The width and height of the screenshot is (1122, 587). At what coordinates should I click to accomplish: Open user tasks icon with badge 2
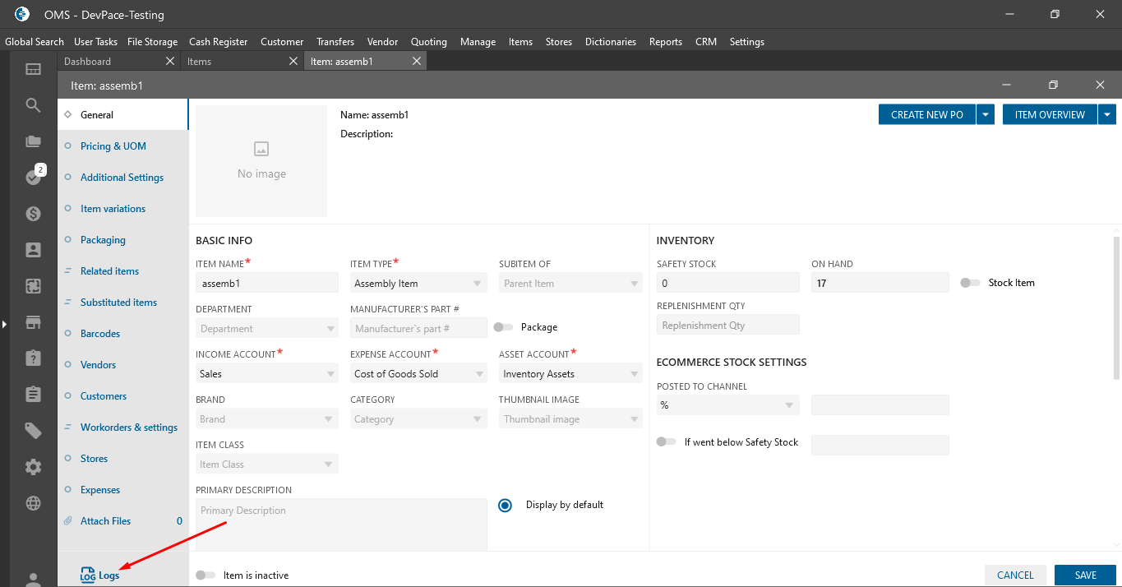pyautogui.click(x=33, y=177)
